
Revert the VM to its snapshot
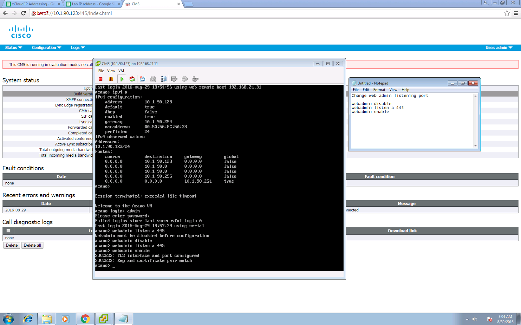[x=153, y=79]
